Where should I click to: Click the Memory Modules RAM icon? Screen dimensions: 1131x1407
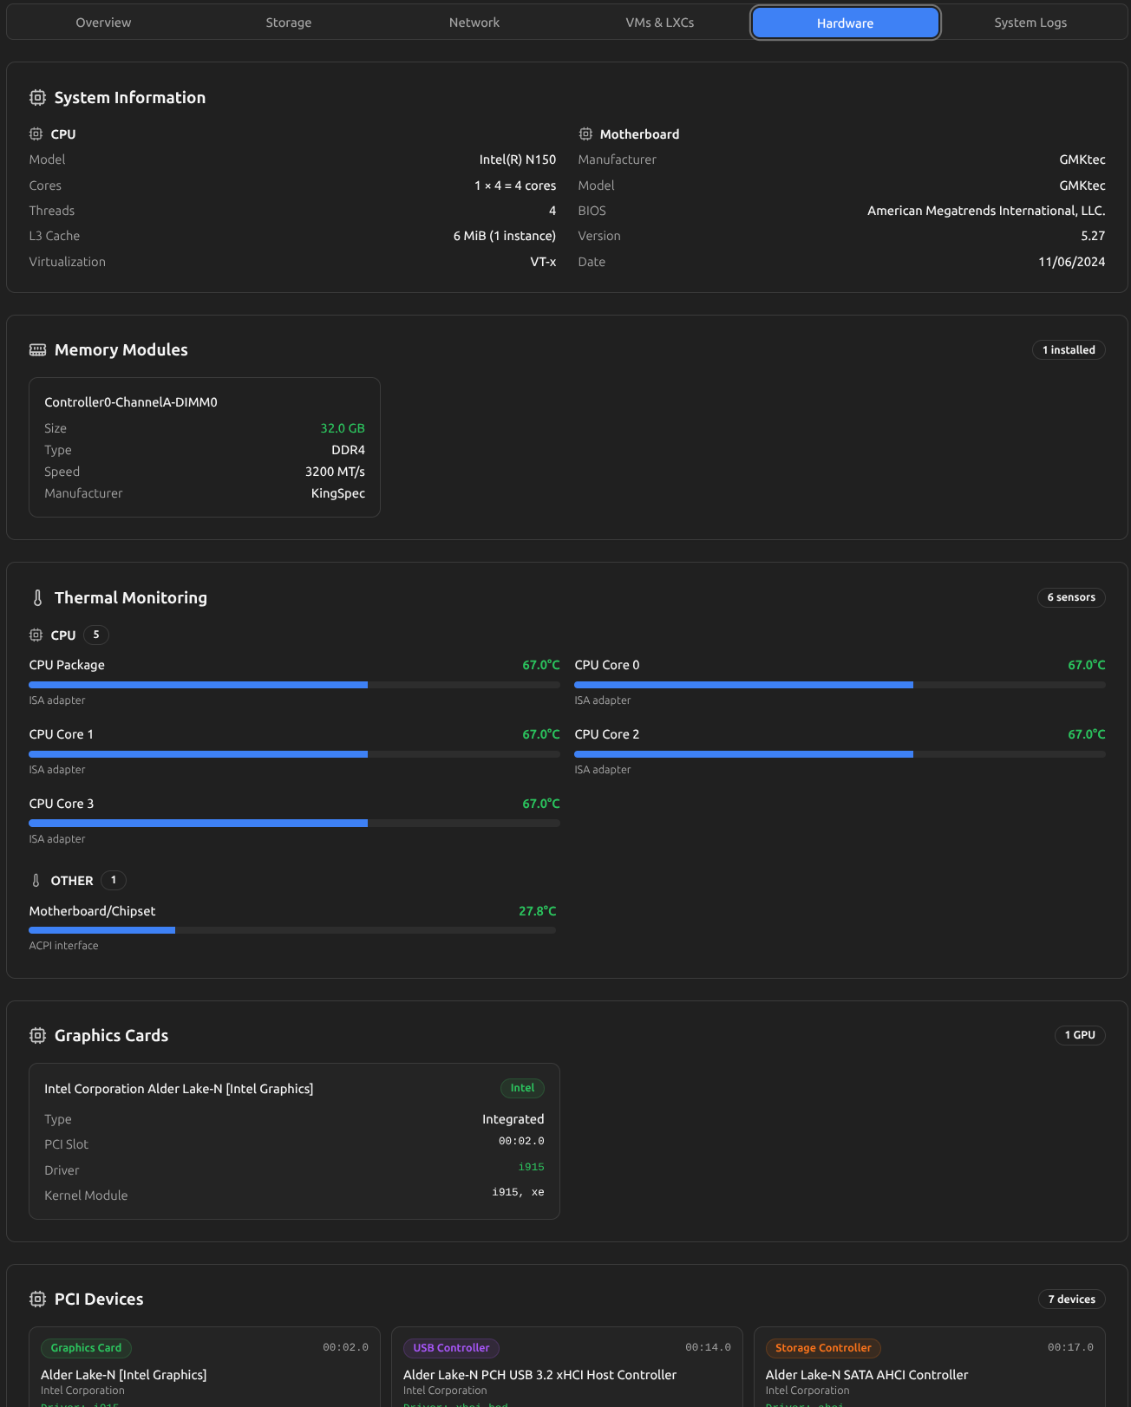click(x=37, y=350)
